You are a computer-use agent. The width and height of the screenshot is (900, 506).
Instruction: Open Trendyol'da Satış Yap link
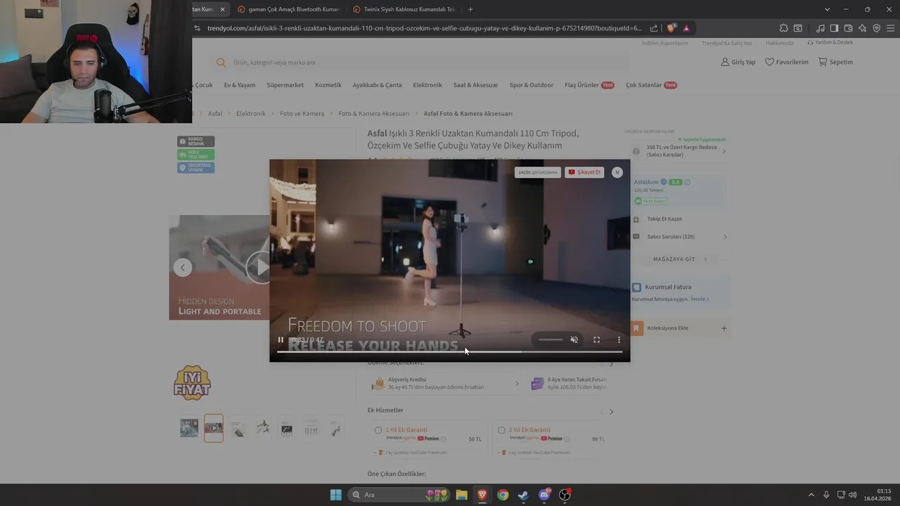point(726,43)
